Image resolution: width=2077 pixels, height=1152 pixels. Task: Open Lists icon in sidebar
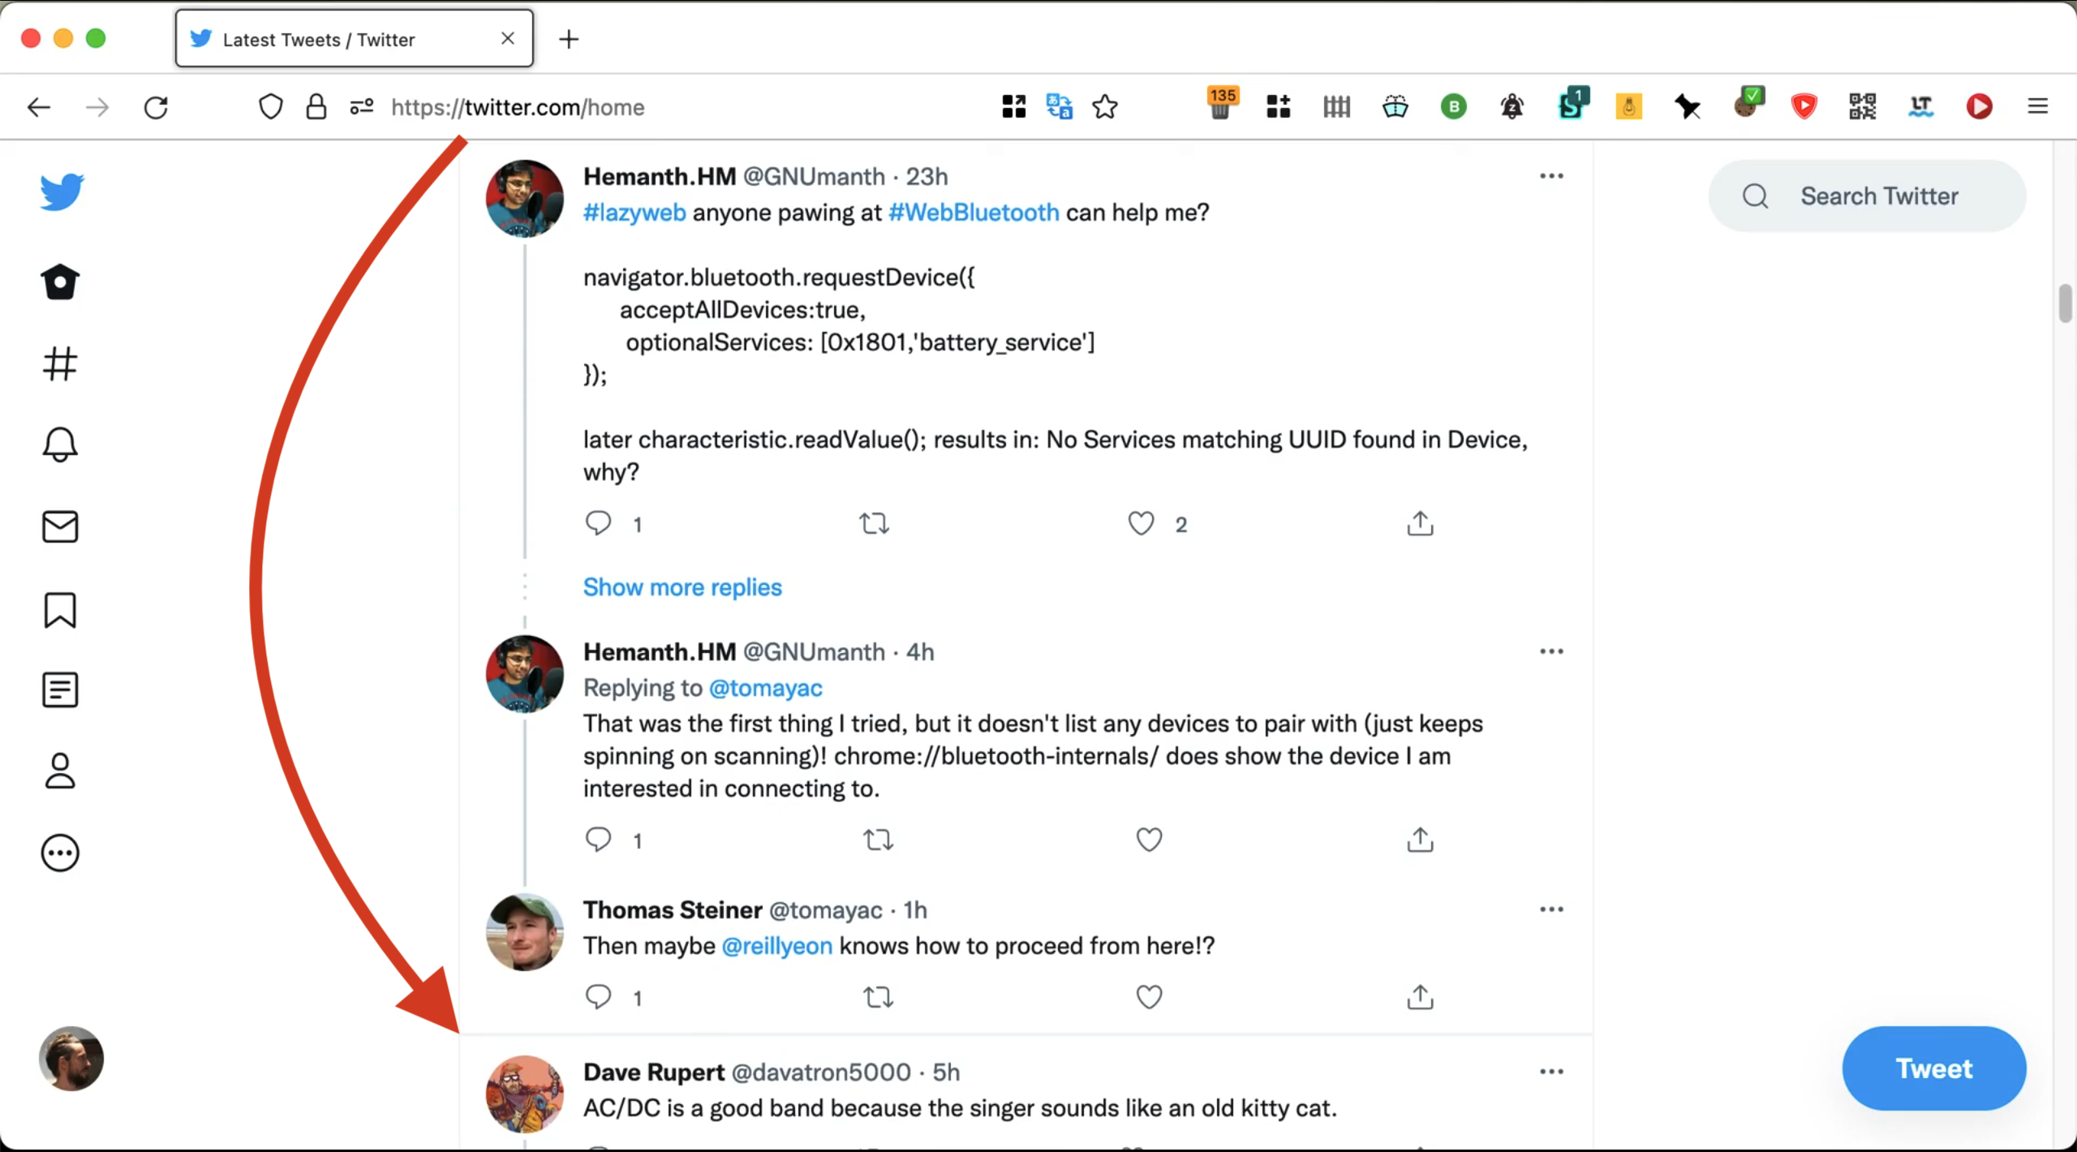[60, 690]
